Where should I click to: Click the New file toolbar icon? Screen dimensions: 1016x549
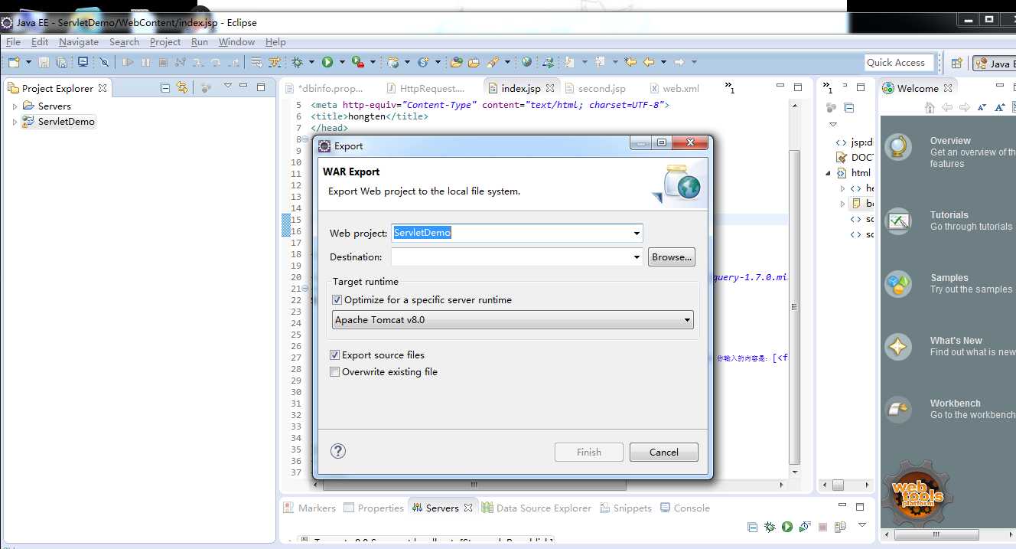click(15, 62)
